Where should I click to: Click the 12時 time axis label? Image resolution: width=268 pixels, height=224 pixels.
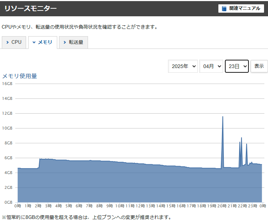[140, 206]
